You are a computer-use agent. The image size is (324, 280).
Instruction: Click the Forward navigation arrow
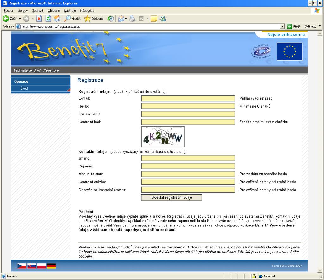tap(26, 19)
